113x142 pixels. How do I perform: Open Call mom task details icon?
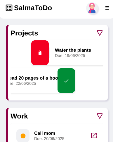(x=94, y=135)
